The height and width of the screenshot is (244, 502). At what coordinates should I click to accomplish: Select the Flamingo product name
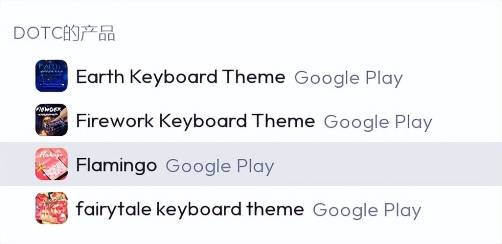pos(116,165)
